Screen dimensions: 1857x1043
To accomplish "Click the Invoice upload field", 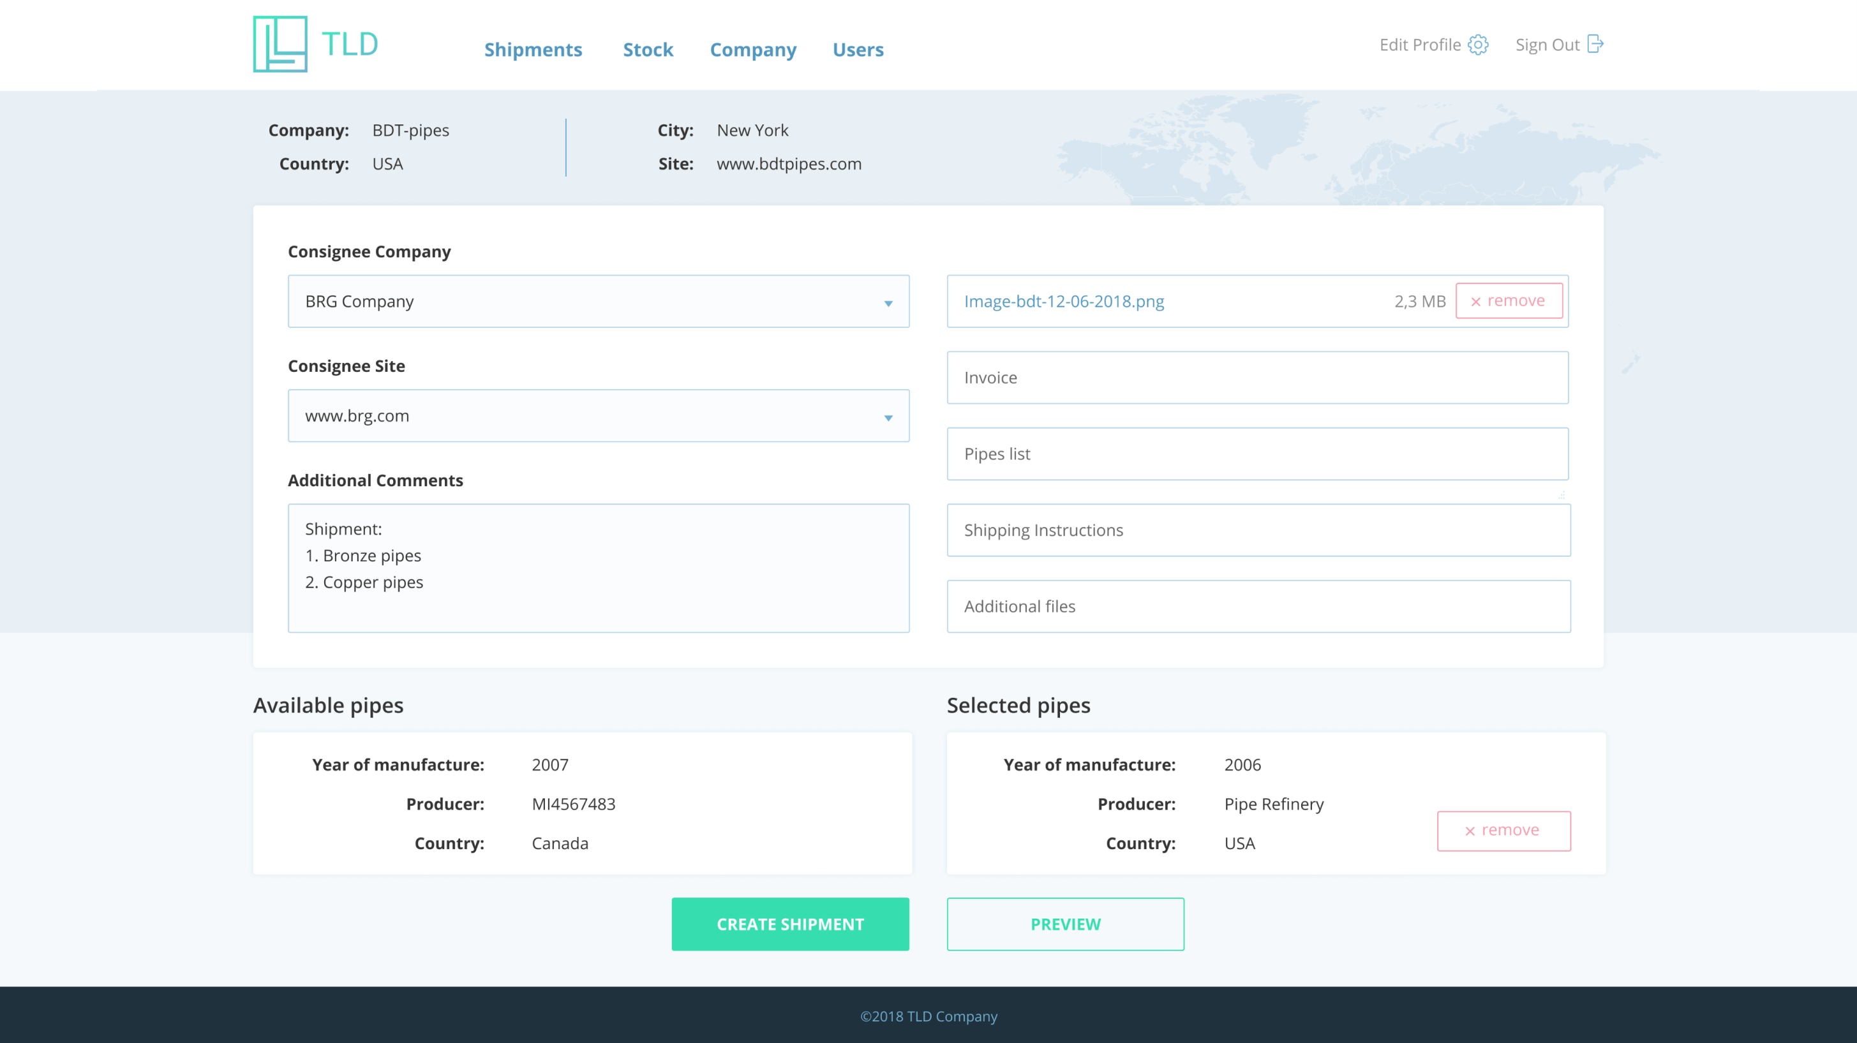I will coord(1257,378).
